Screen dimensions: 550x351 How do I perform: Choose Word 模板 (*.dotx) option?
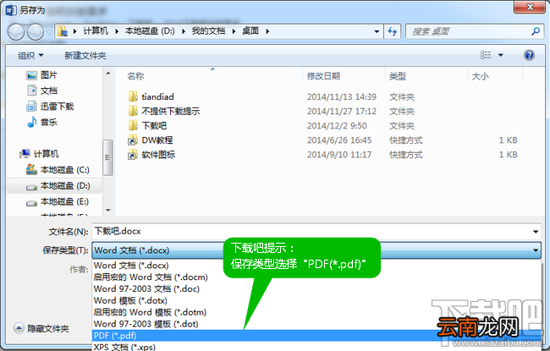point(130,300)
